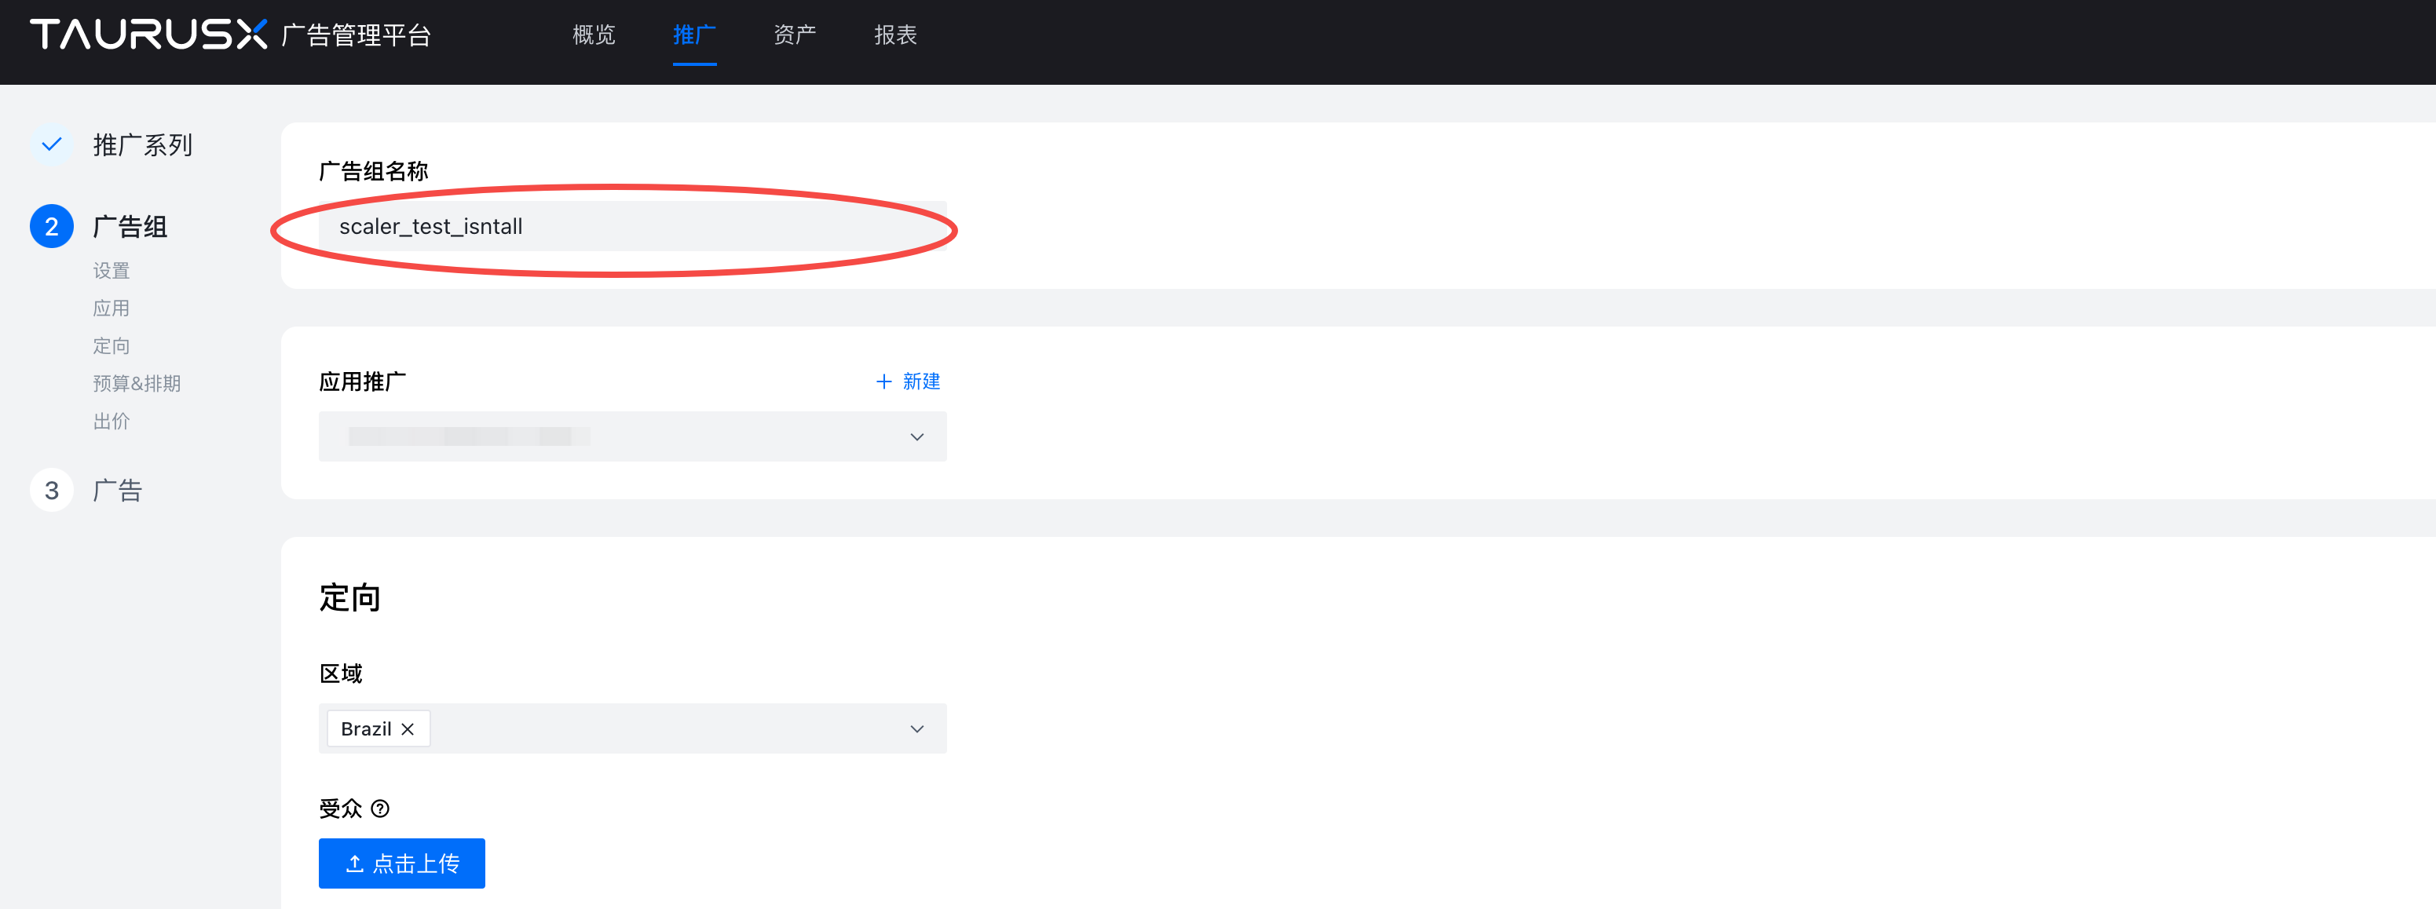2436x909 pixels.
Task: Jump to the 应用 section
Action: 112,309
